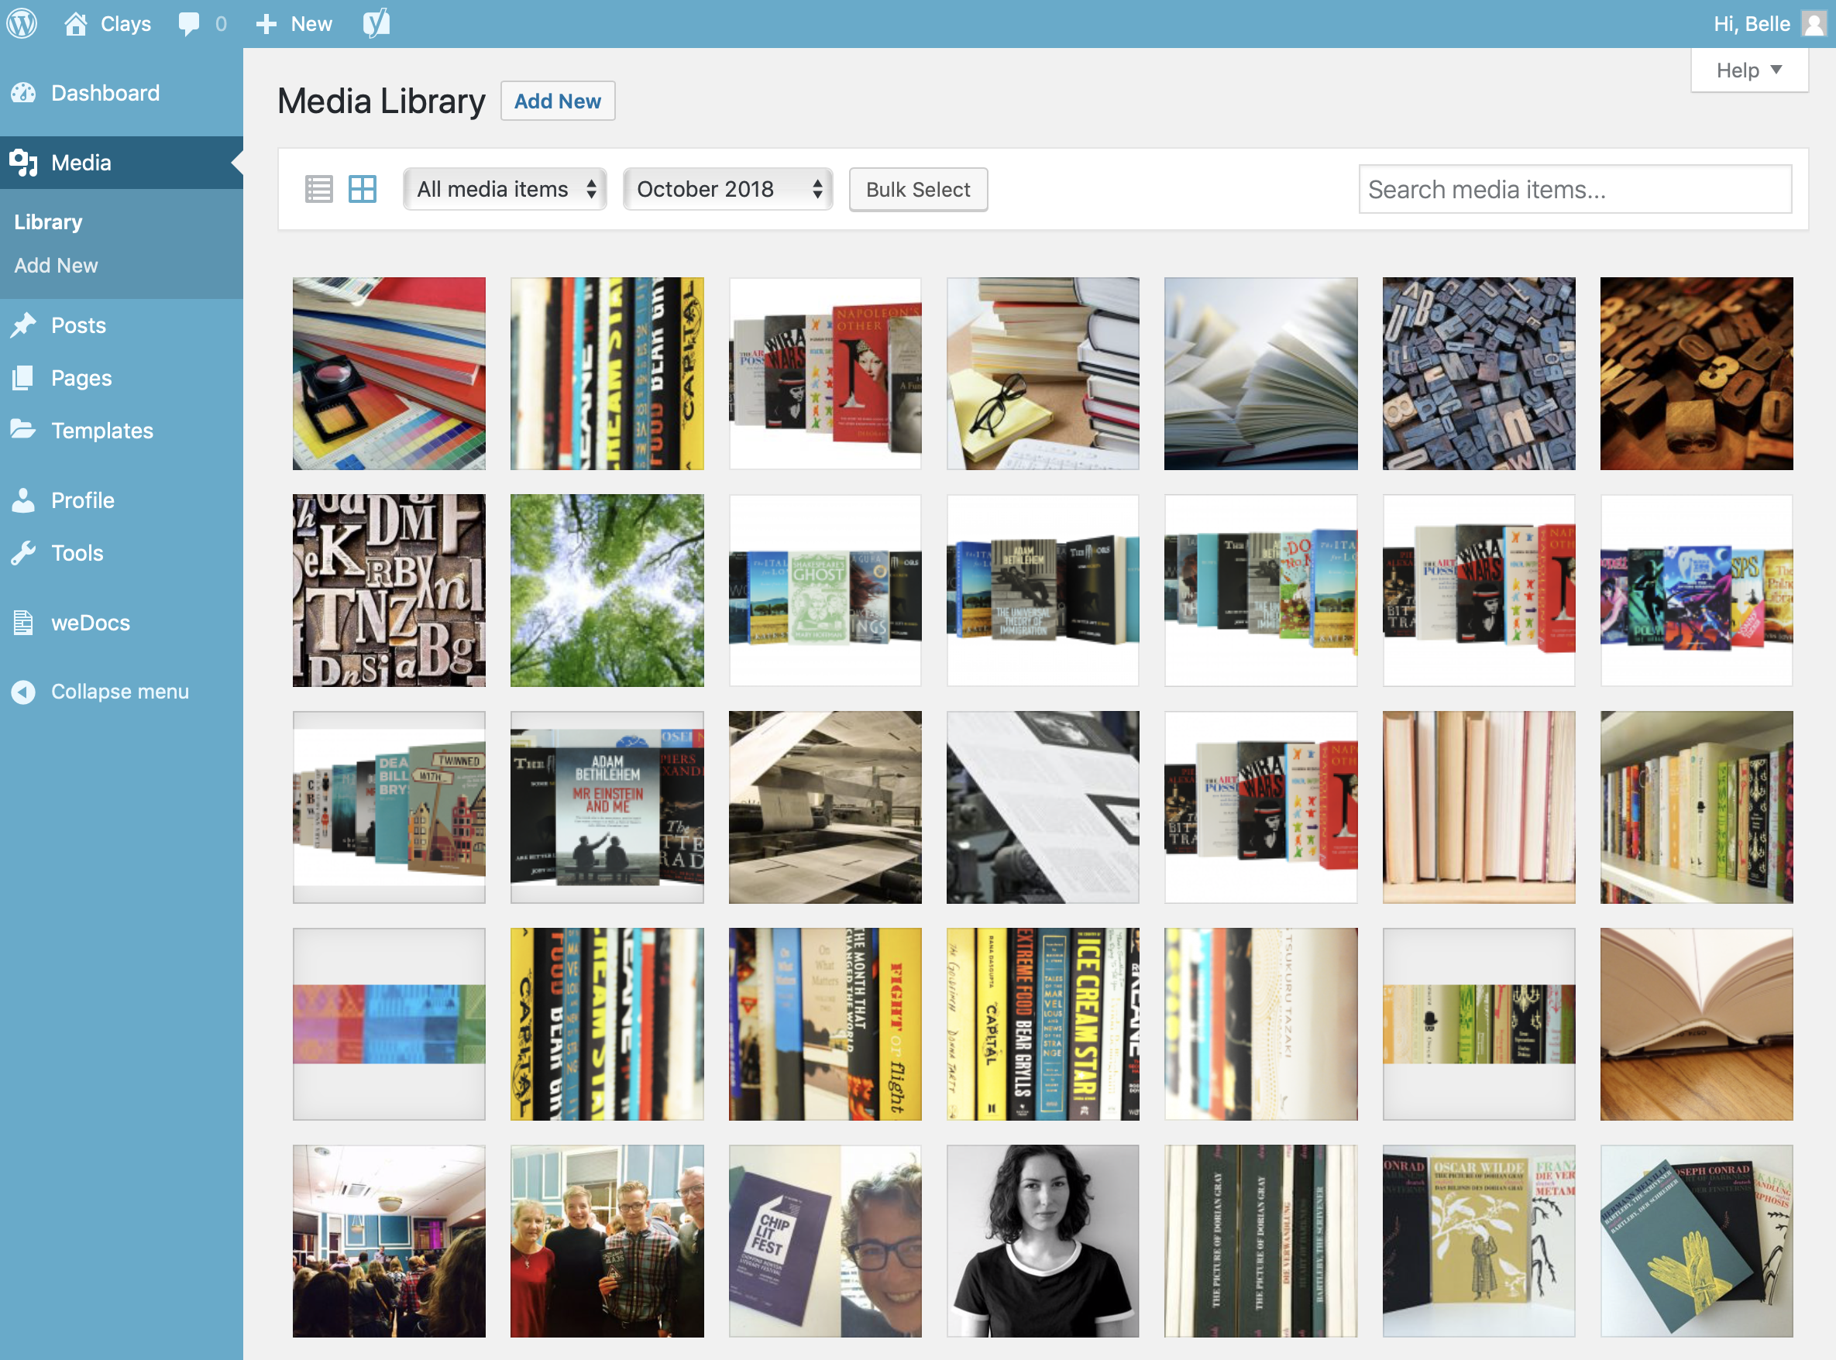Open the user avatar next to Hi, Belle
Image resolution: width=1836 pixels, height=1360 pixels.
1814,24
